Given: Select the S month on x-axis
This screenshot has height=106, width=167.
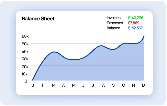Looking at the screenshot, I should [x=113, y=85].
